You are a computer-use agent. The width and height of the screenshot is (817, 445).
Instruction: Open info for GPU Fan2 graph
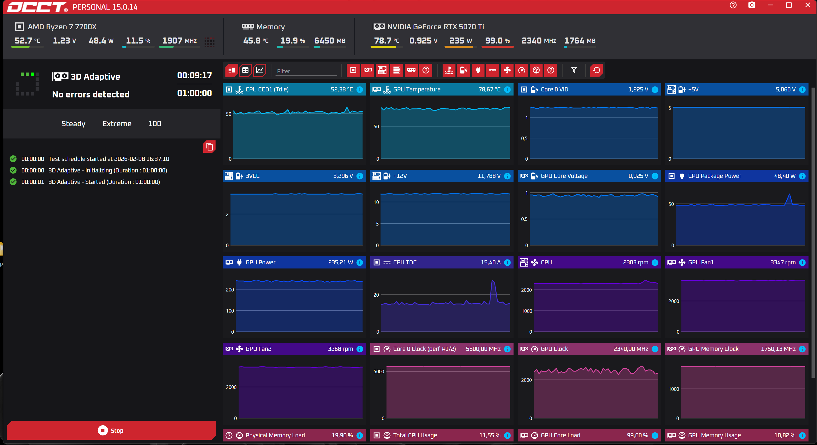(360, 349)
